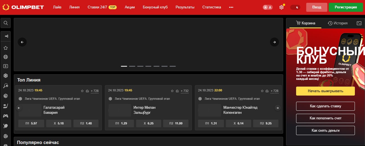365x146 pixels.
Task: Open Как снять деньги guide
Action: [x=325, y=131]
